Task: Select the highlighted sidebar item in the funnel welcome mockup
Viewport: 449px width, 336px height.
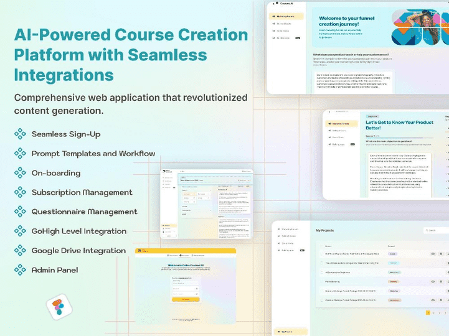Action: [286, 16]
